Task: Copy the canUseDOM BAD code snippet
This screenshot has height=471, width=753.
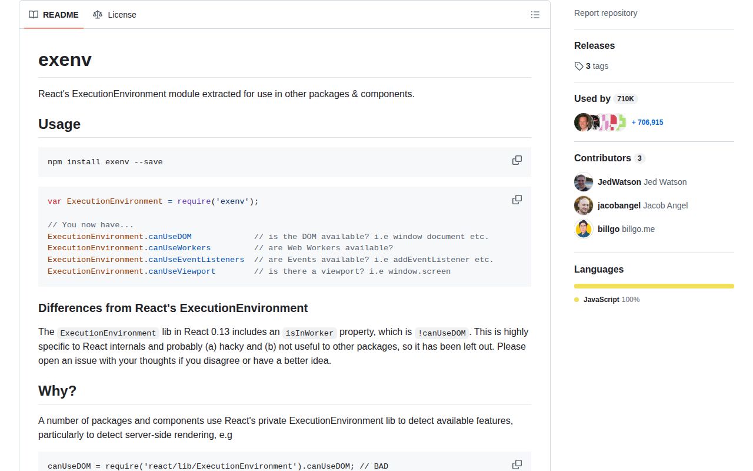Action: click(x=517, y=465)
